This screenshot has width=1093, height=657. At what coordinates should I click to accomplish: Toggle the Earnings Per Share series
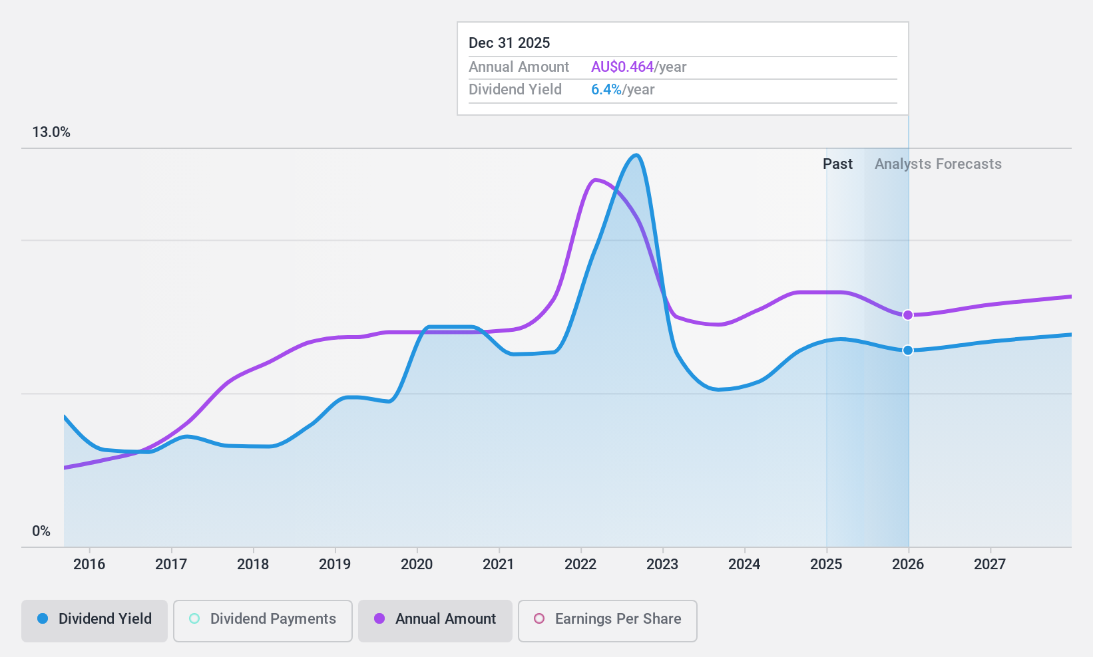click(x=608, y=621)
